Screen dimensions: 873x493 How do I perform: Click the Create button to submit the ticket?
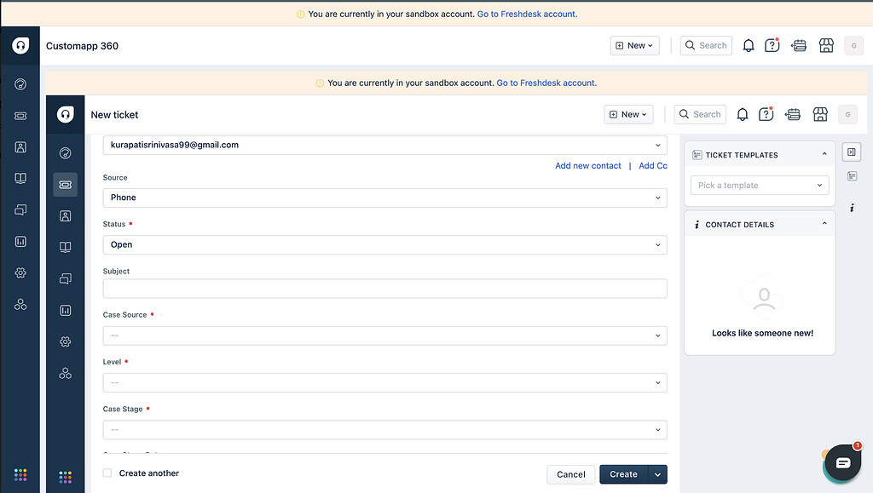[623, 474]
